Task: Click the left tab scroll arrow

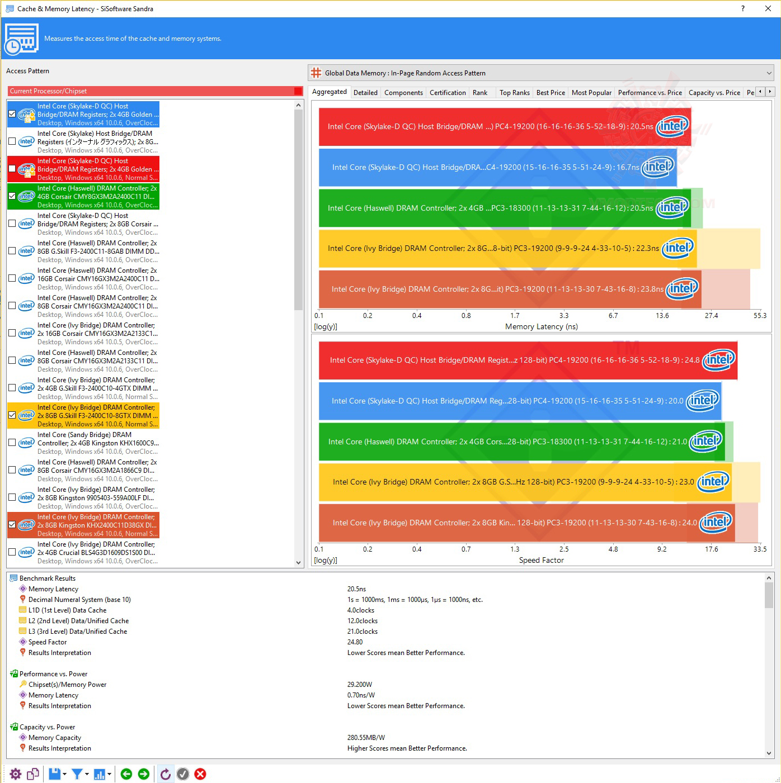Action: click(760, 92)
